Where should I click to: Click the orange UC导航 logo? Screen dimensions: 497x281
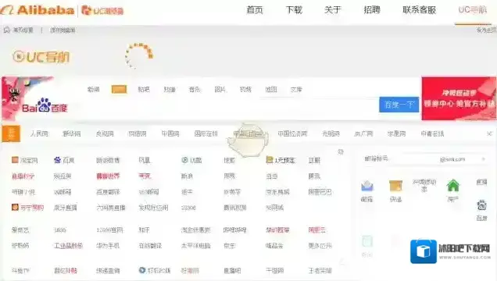pyautogui.click(x=41, y=57)
